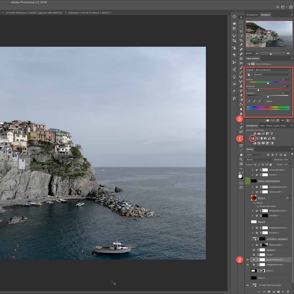Viewport: 294px width, 294px height.
Task: Click the targeted adjustment hand tool
Action: click(249, 75)
